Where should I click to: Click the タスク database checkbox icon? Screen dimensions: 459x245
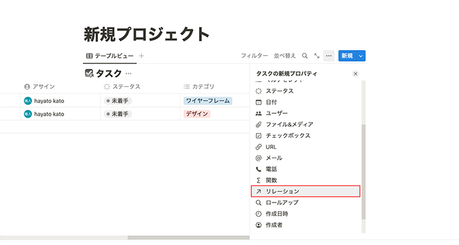click(x=89, y=73)
